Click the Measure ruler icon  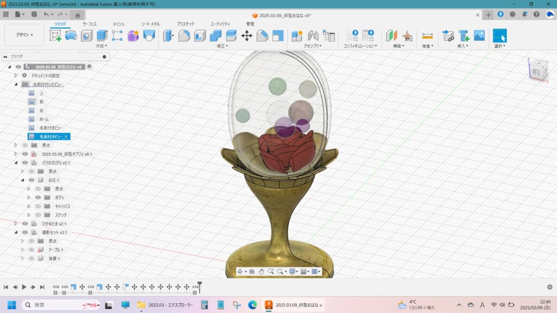point(428,36)
